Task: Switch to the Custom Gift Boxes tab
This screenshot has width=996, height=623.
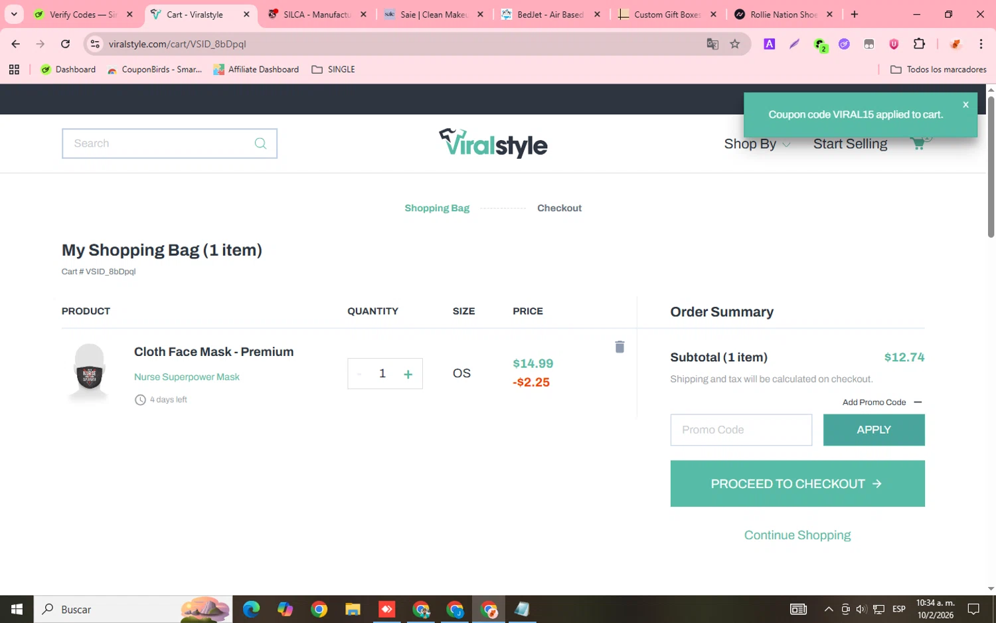Action: click(x=667, y=15)
